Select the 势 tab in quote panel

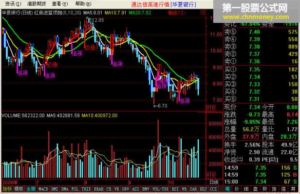coord(265,189)
